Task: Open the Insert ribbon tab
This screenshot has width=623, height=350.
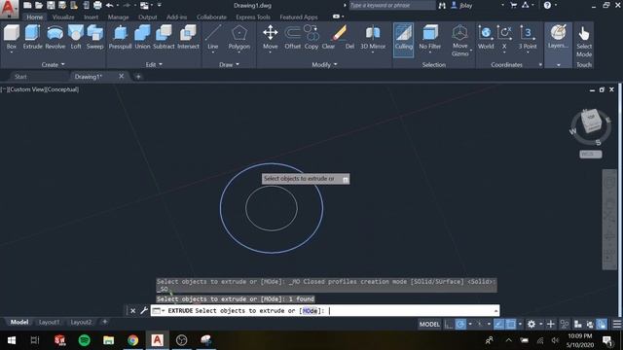Action: [x=91, y=17]
